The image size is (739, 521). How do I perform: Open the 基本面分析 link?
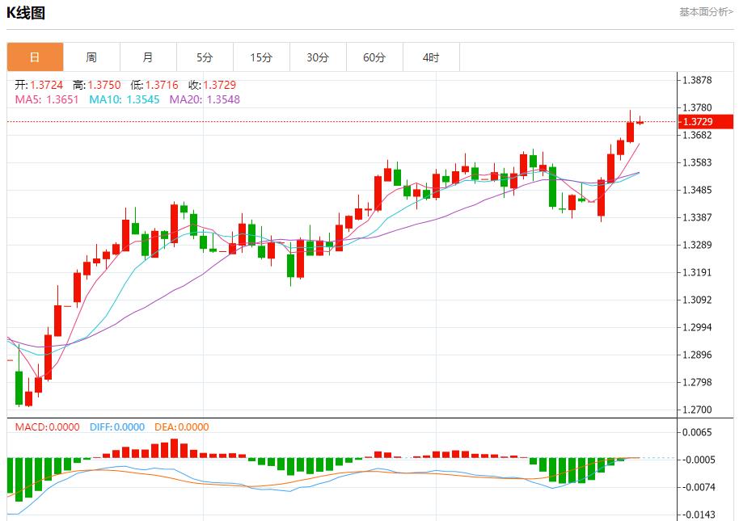click(x=706, y=12)
